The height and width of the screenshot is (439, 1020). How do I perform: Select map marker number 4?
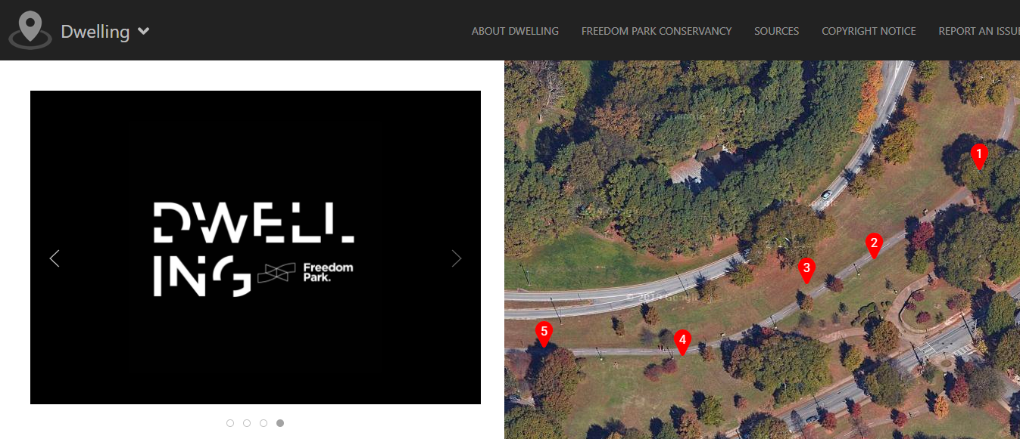[682, 342]
